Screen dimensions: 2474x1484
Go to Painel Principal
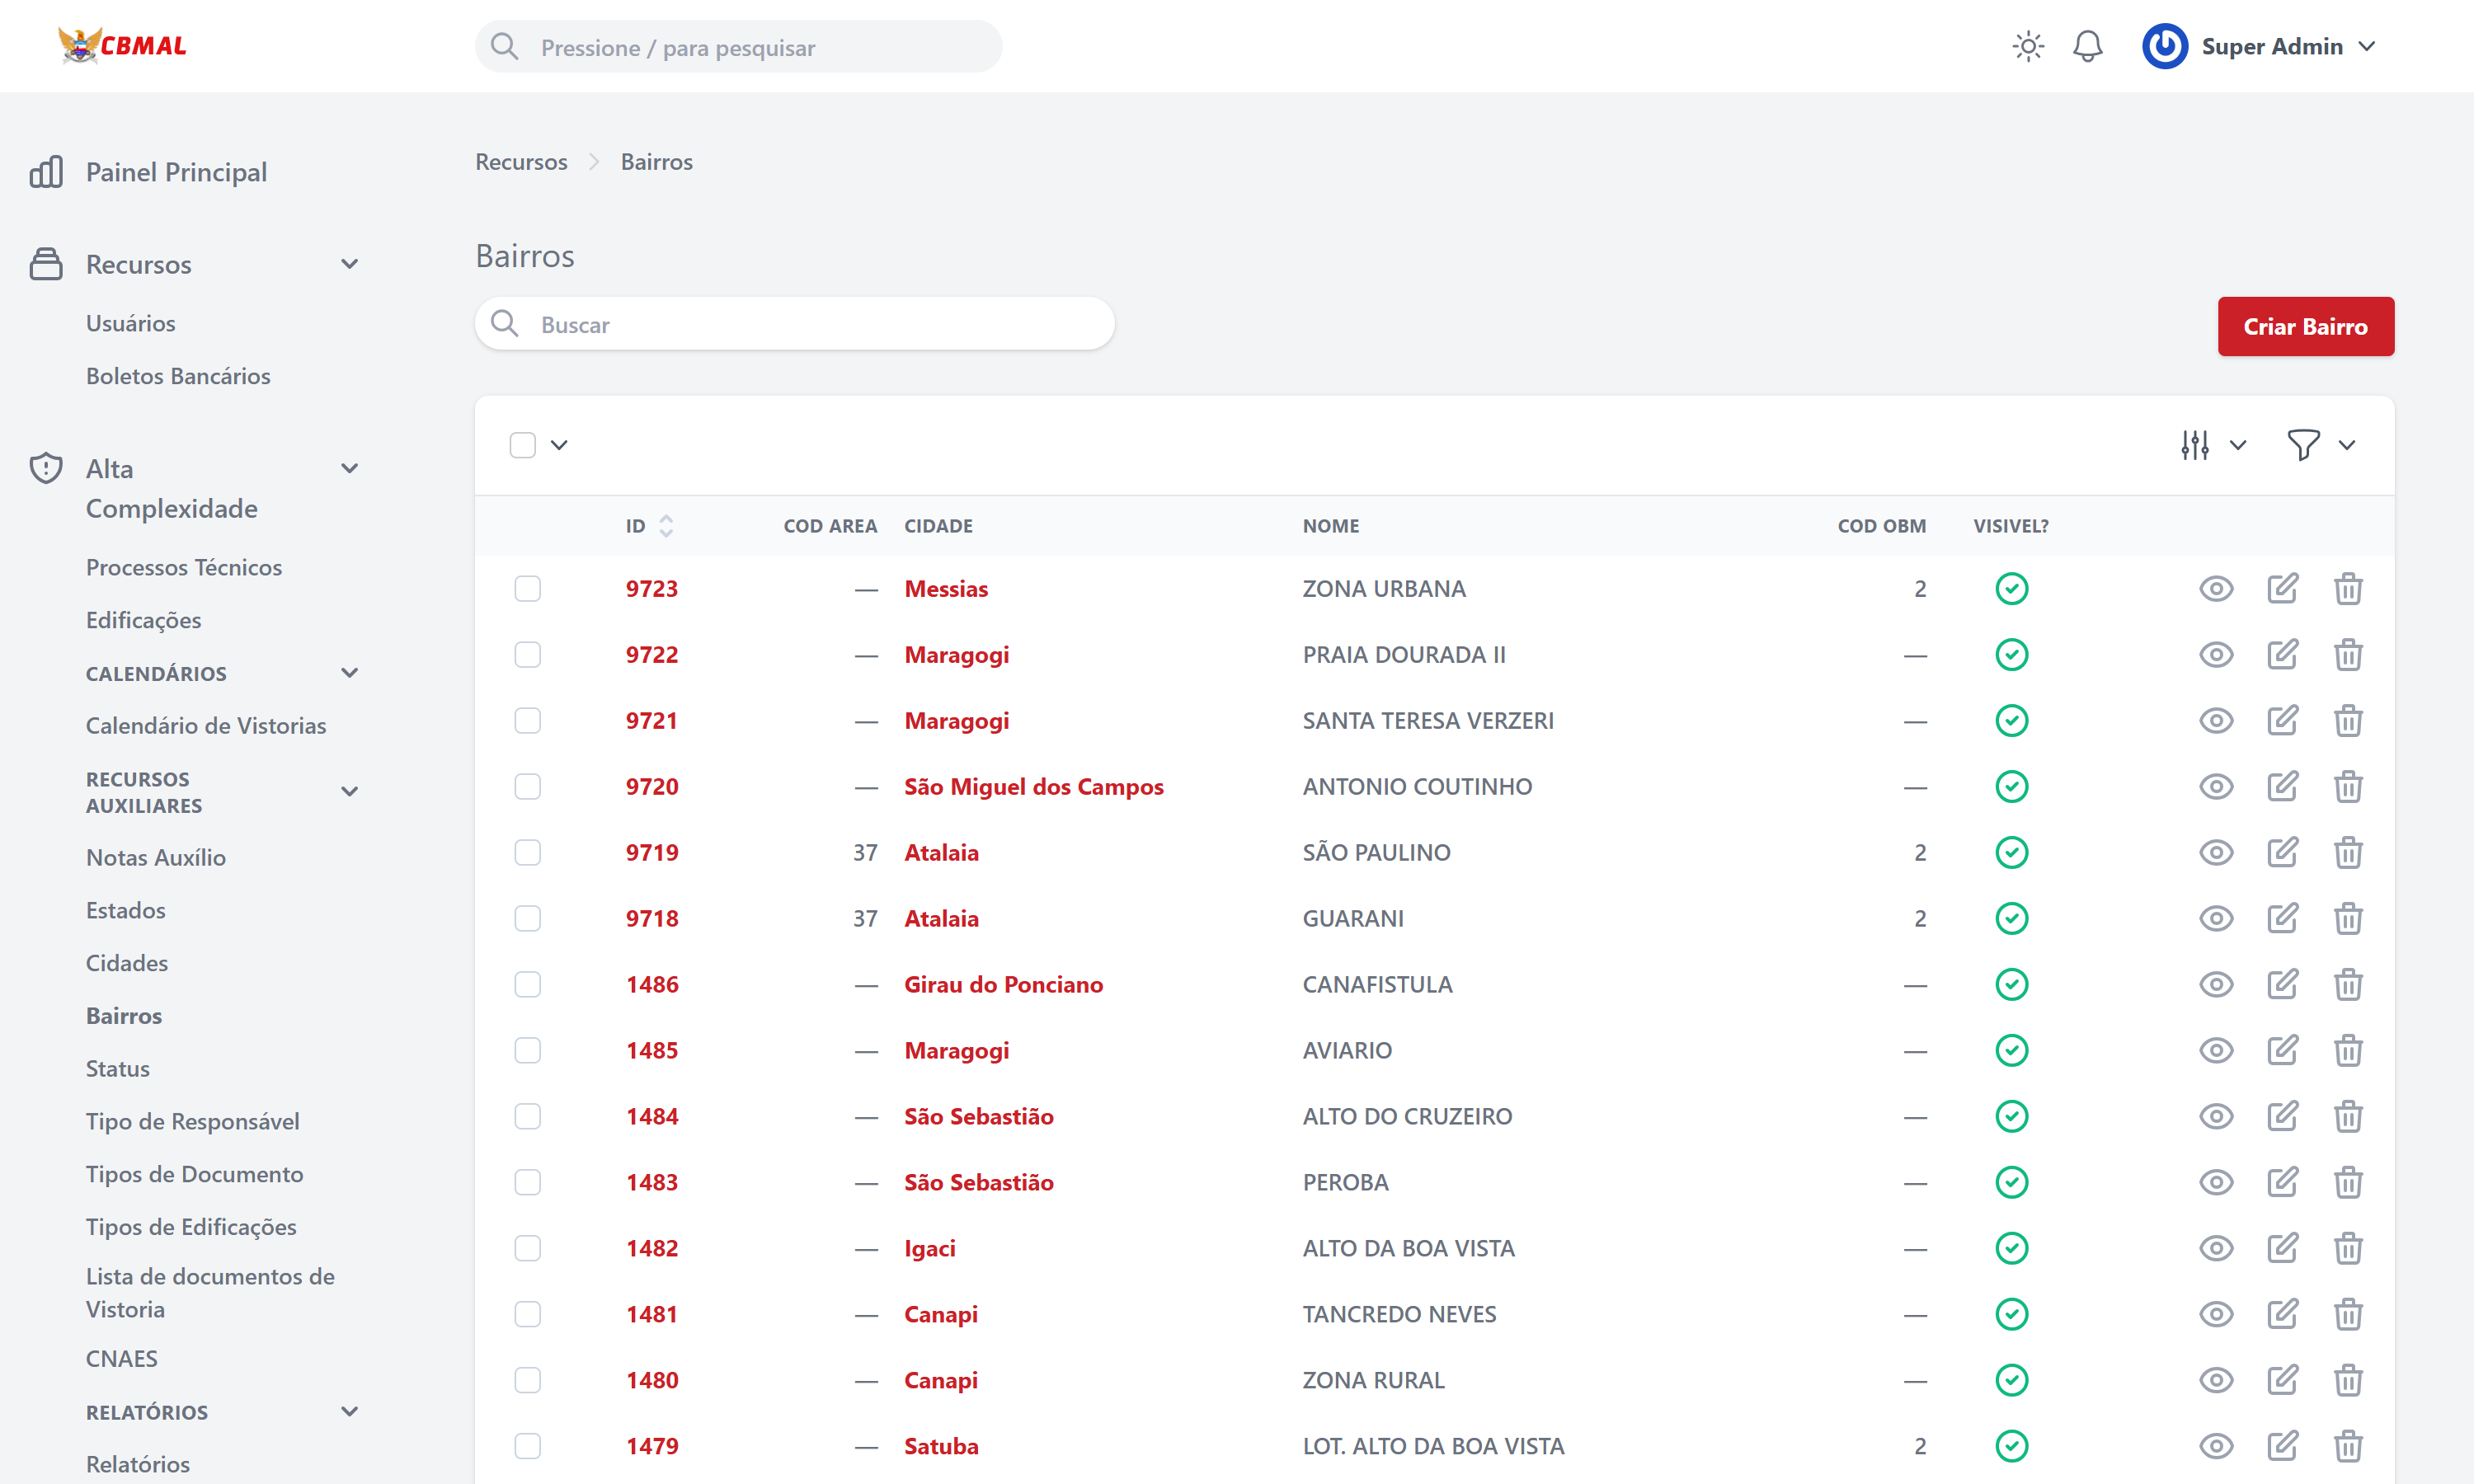[x=176, y=172]
